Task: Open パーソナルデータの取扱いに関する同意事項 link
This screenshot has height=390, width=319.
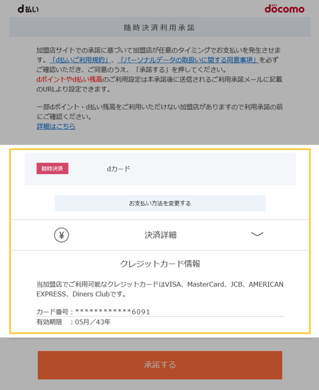Action: coord(188,60)
